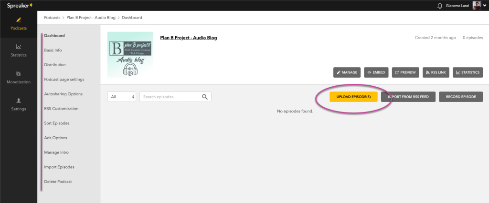Click the Preview button

[405, 72]
